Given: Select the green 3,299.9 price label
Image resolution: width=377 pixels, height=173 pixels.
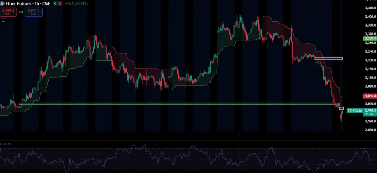Looking at the screenshot, I should 370,38.
